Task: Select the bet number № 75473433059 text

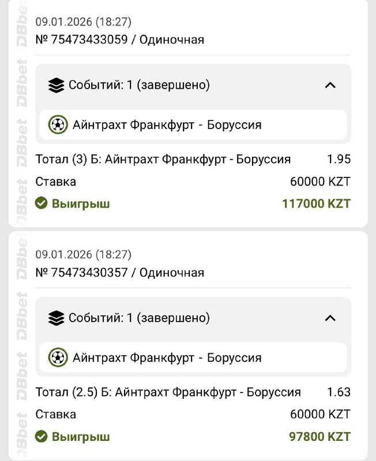Action: click(x=81, y=39)
